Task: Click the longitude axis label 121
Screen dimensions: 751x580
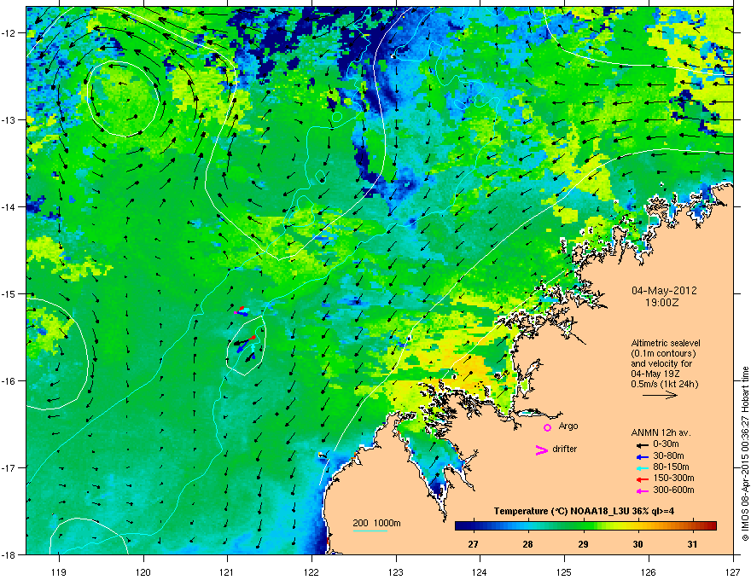Action: pos(227,571)
